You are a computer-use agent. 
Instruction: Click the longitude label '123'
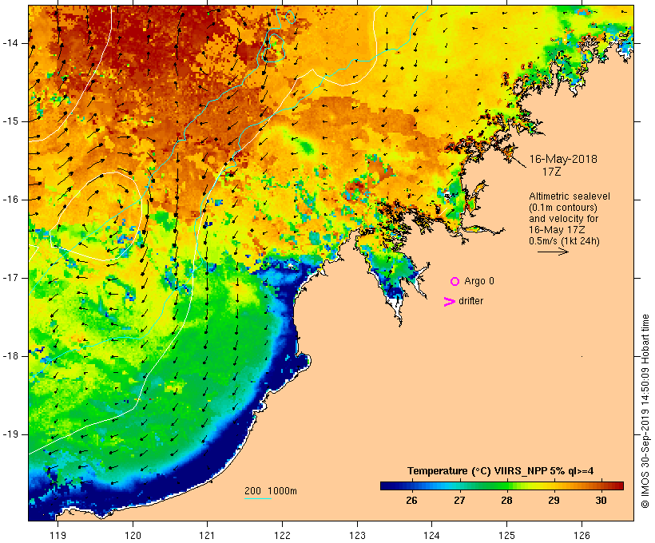point(357,536)
